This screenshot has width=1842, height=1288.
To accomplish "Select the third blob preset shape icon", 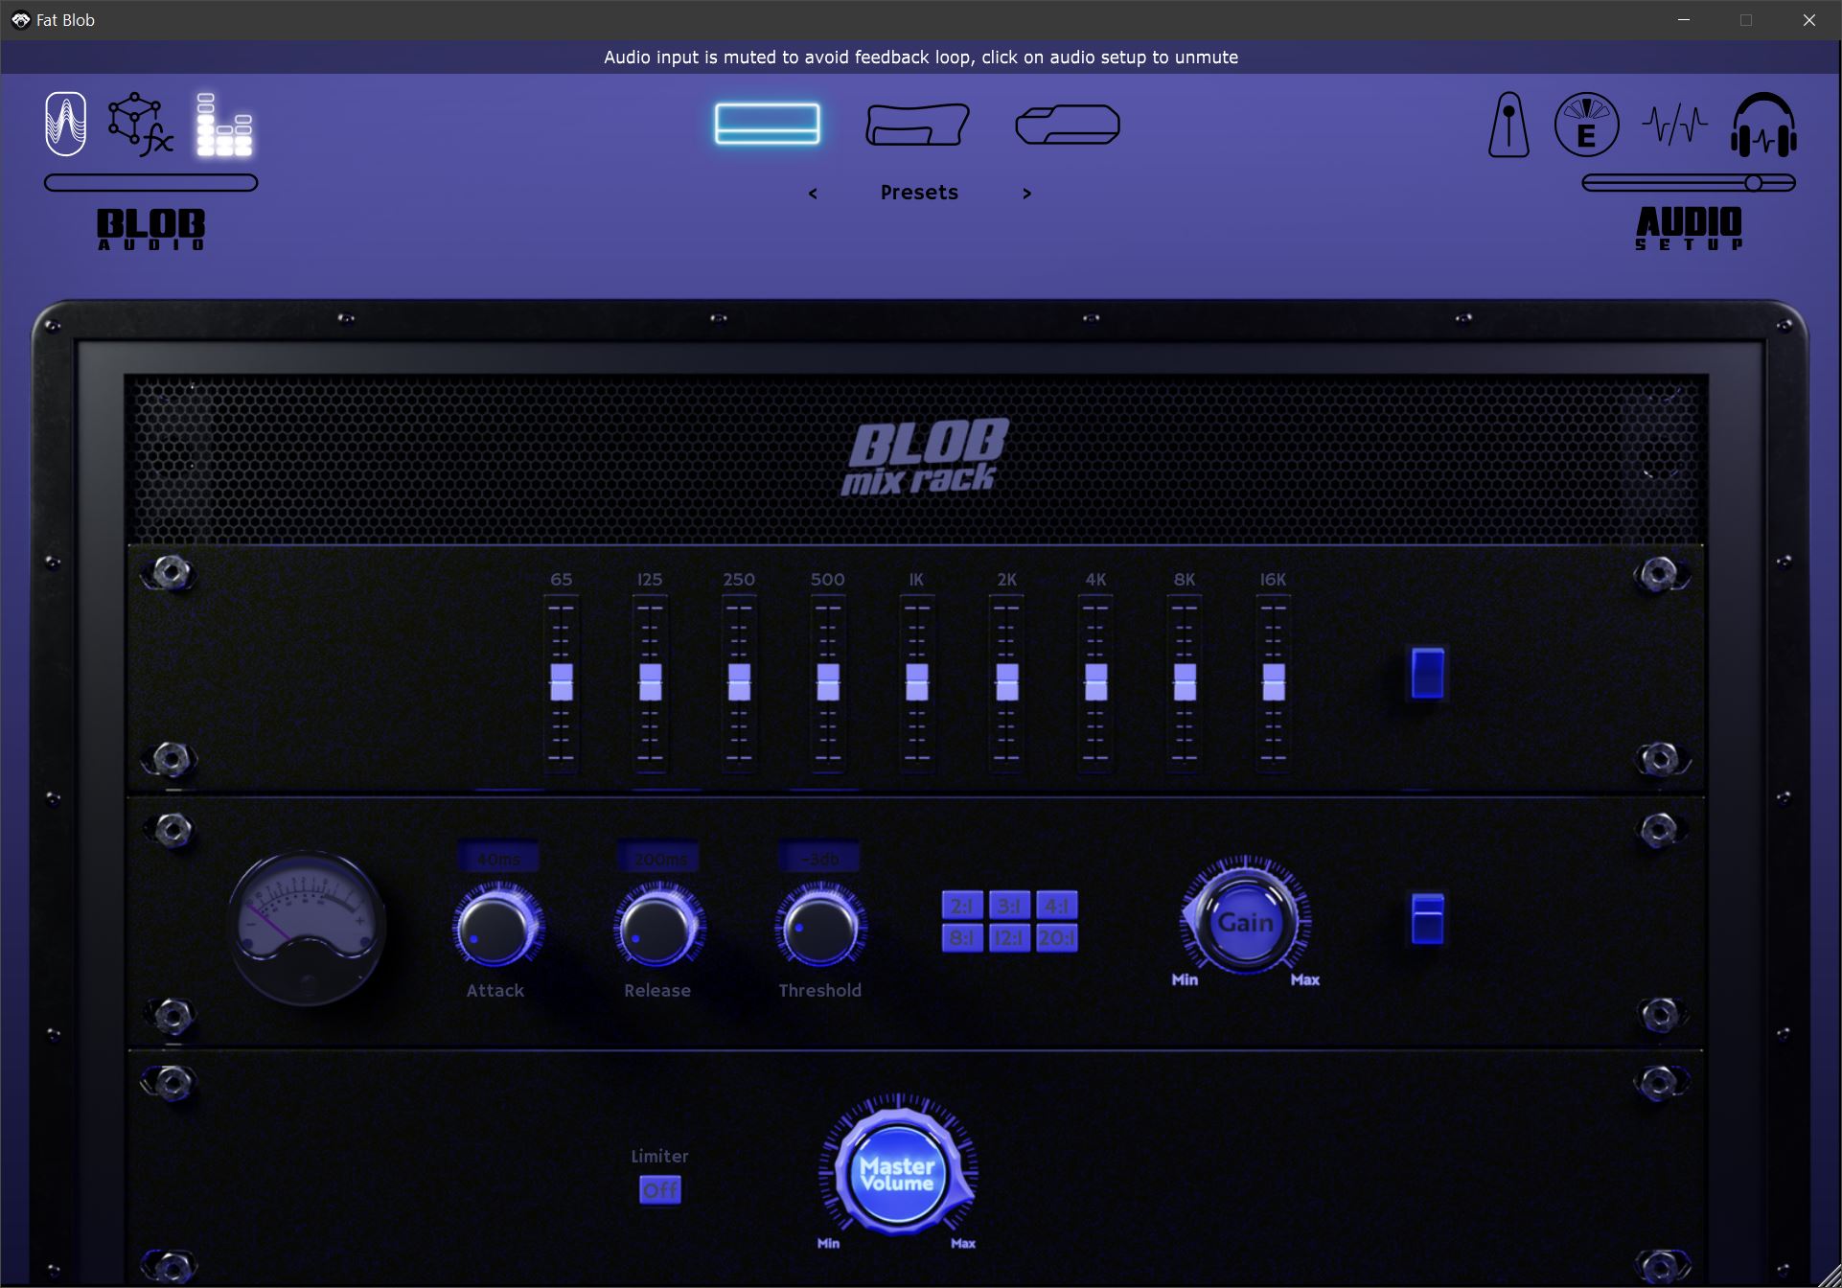I will pos(1067,124).
